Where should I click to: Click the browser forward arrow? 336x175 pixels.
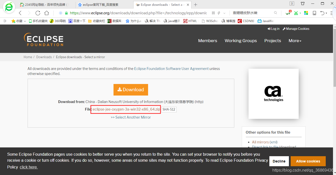click(x=29, y=13)
